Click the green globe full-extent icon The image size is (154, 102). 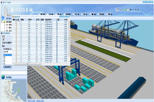(x=125, y=10)
